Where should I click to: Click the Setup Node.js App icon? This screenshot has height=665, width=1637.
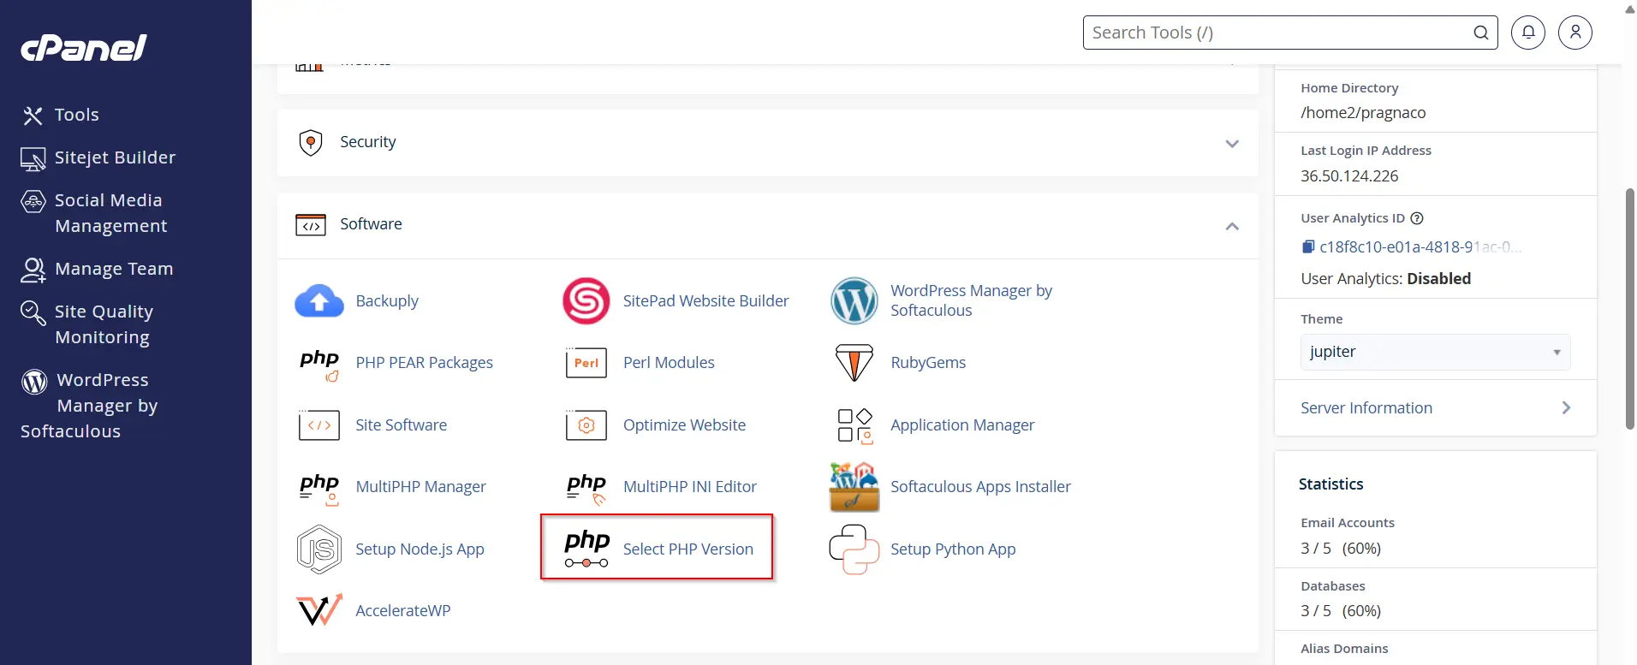(x=319, y=549)
